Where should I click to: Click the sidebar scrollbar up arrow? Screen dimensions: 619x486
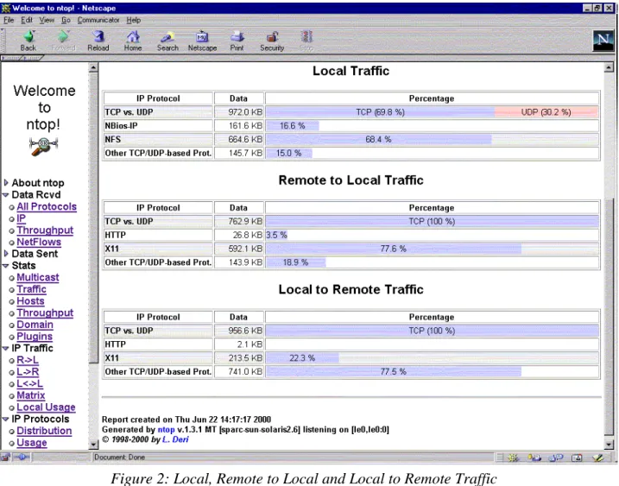tap(93, 67)
